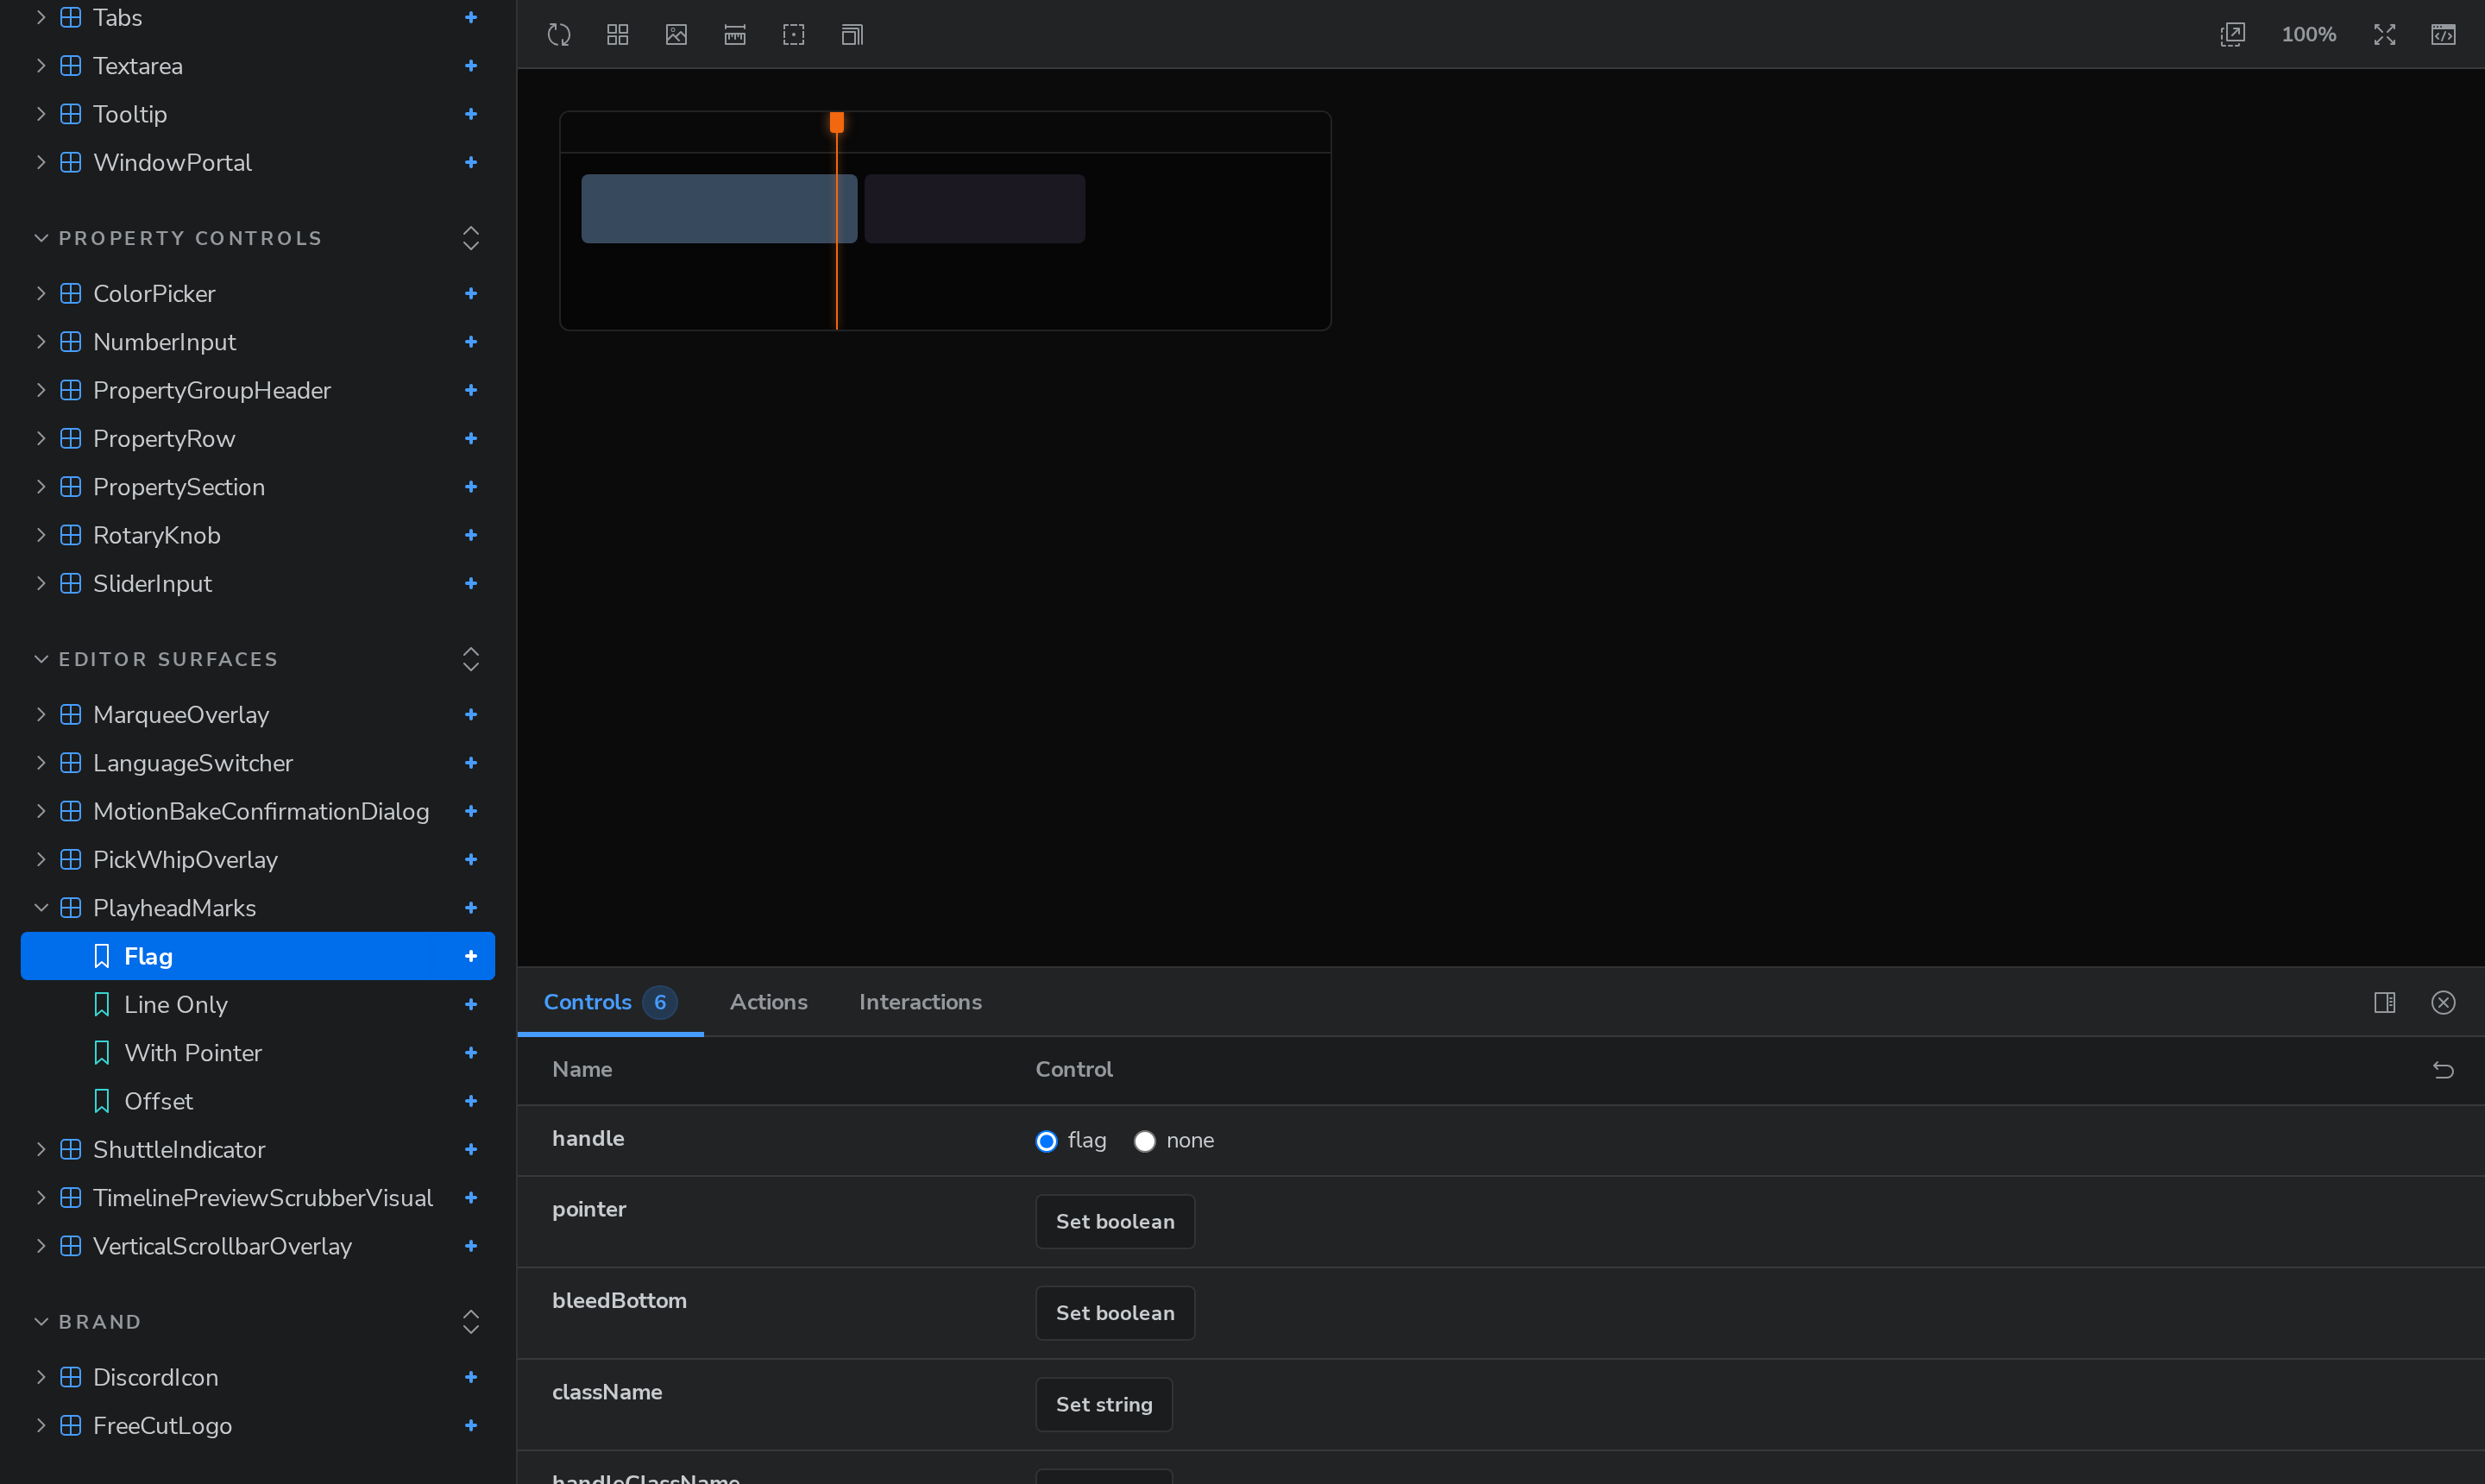Set string for className control
This screenshot has height=1484, width=2485.
coord(1104,1404)
